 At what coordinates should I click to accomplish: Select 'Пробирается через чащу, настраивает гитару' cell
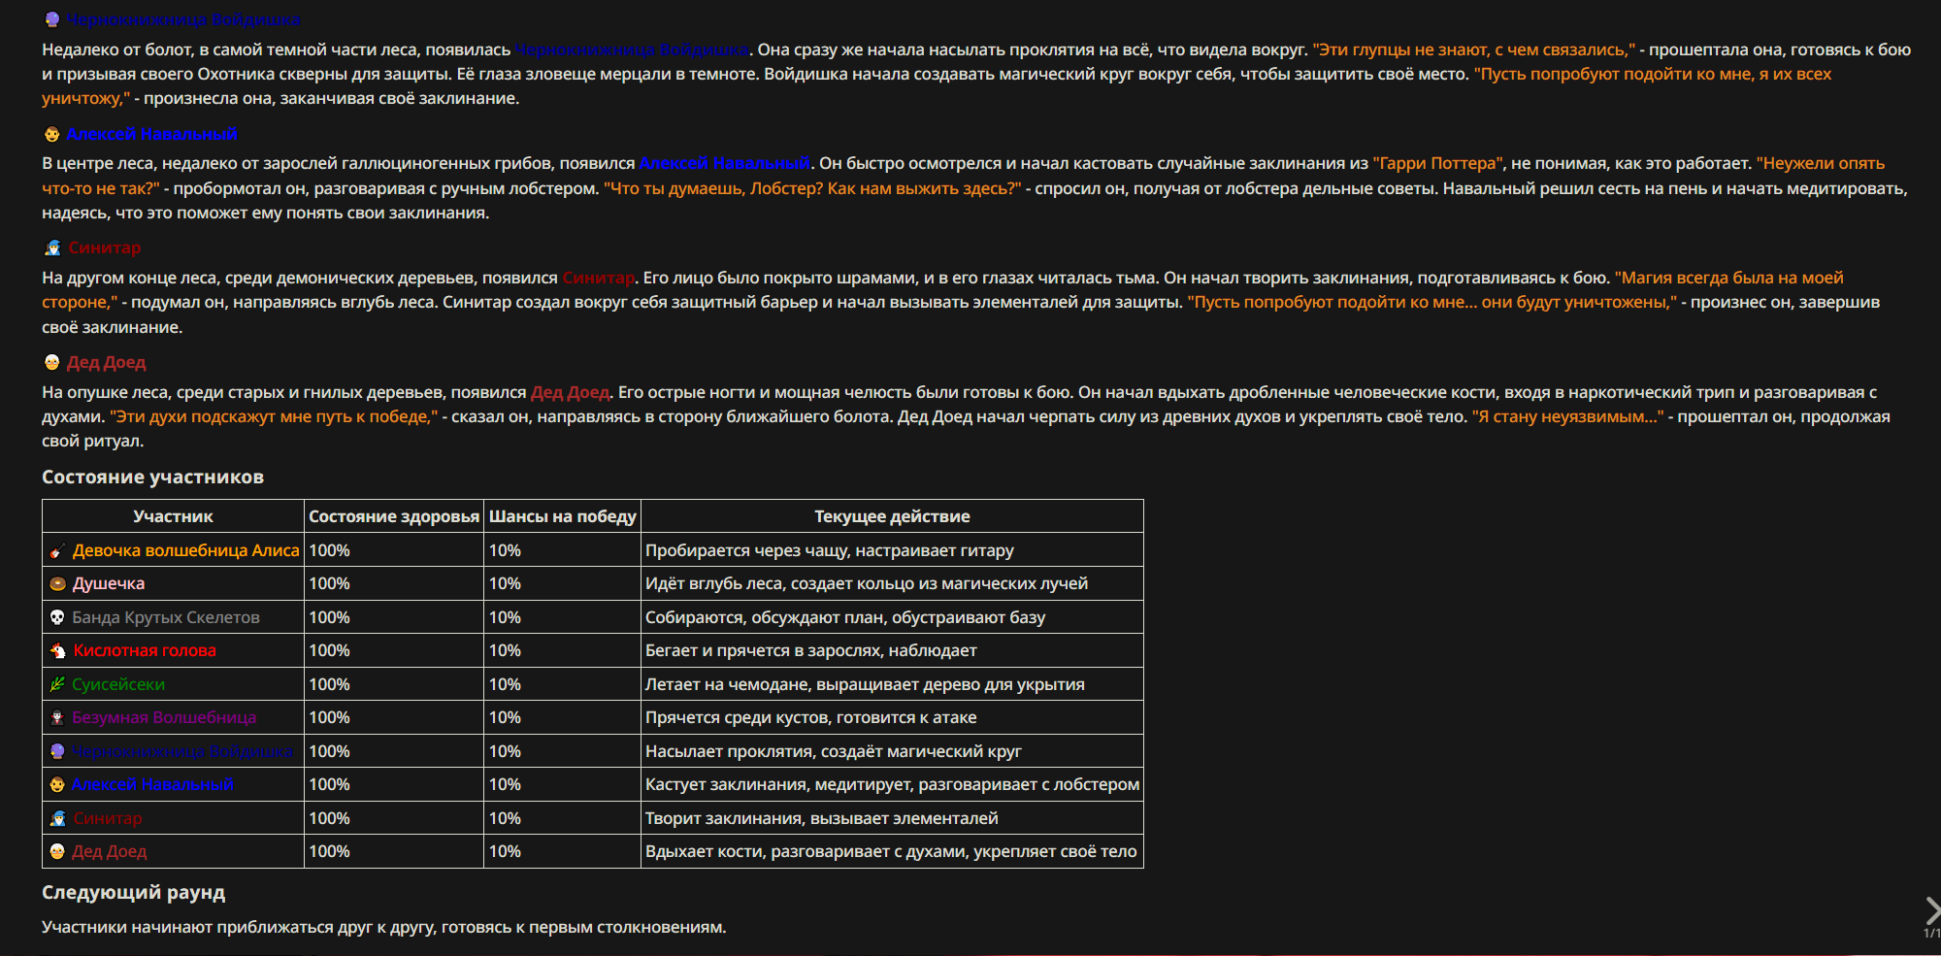point(892,550)
